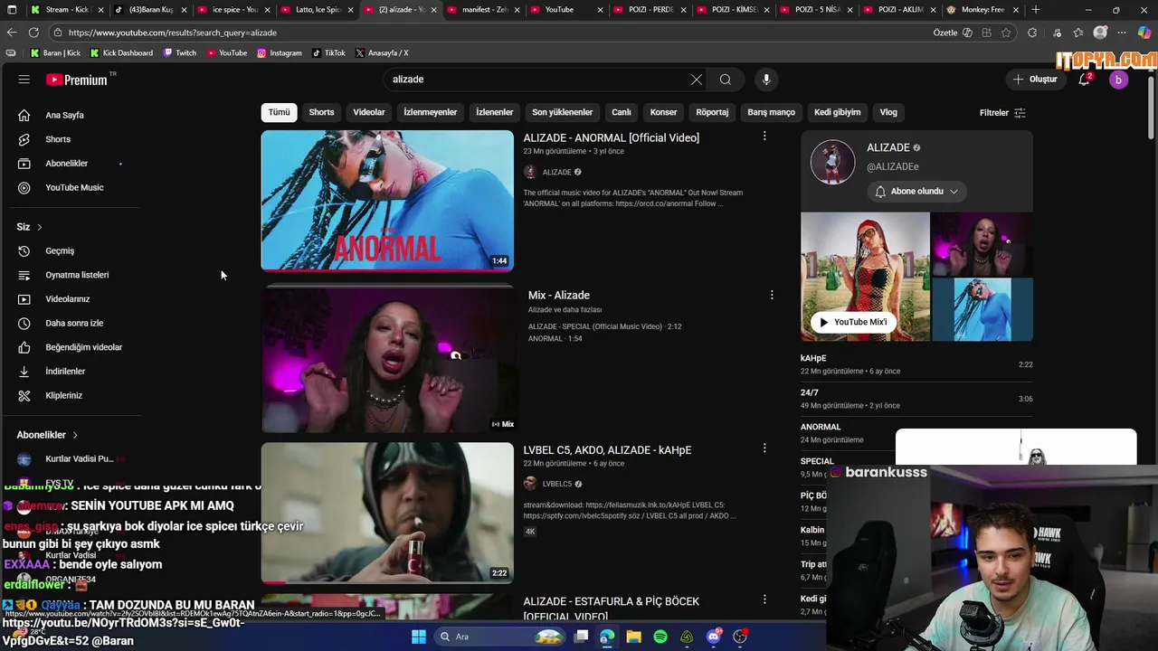
Task: Open İndirilenler downloads page
Action: point(65,372)
